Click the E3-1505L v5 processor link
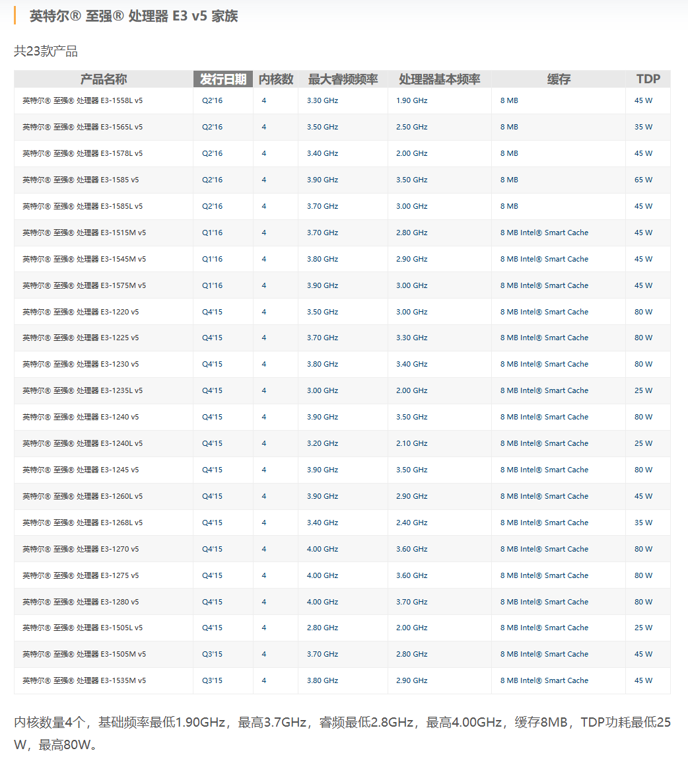 (83, 628)
